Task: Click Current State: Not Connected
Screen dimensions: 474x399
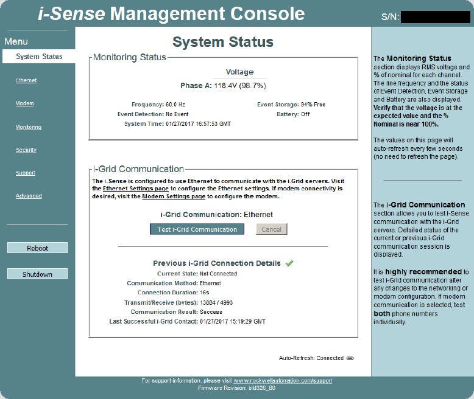Action: coord(197,274)
